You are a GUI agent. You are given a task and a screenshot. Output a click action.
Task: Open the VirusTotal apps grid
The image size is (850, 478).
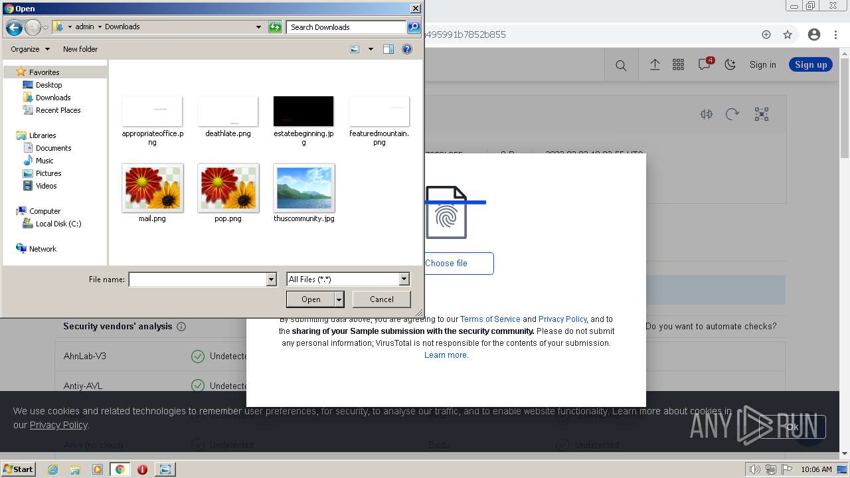click(678, 64)
